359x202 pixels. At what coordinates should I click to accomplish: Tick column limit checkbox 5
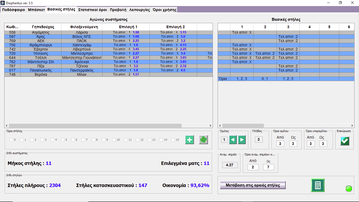click(63, 140)
